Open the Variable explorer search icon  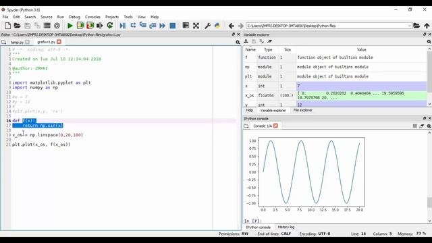point(429,42)
